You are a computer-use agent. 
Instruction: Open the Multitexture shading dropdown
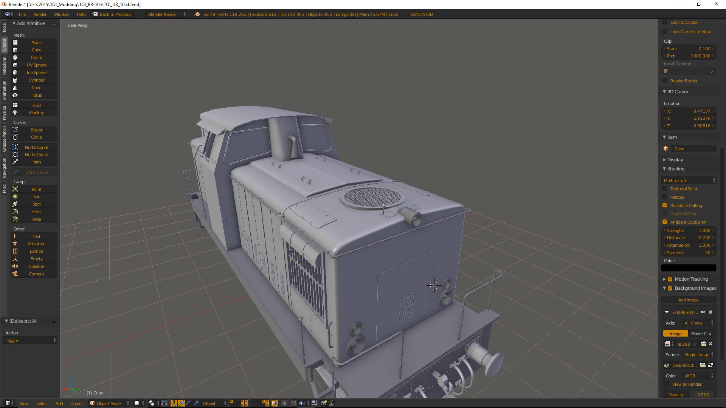tap(689, 181)
